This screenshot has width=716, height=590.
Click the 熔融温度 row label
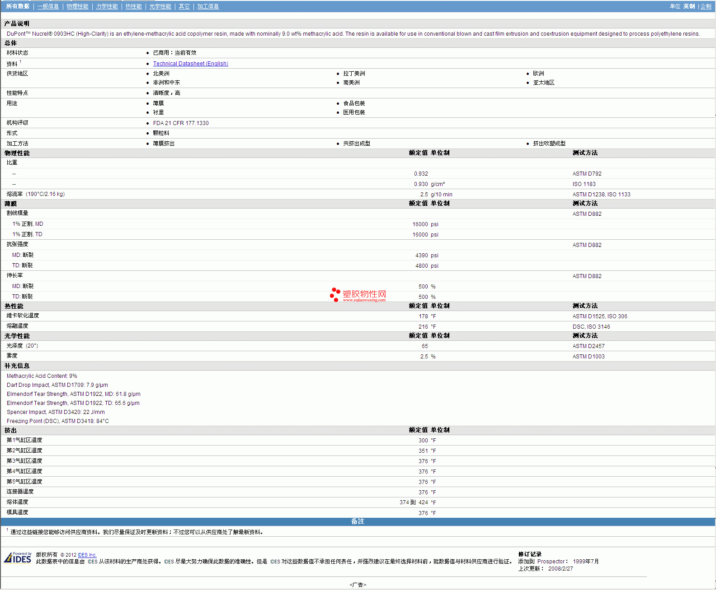point(17,326)
